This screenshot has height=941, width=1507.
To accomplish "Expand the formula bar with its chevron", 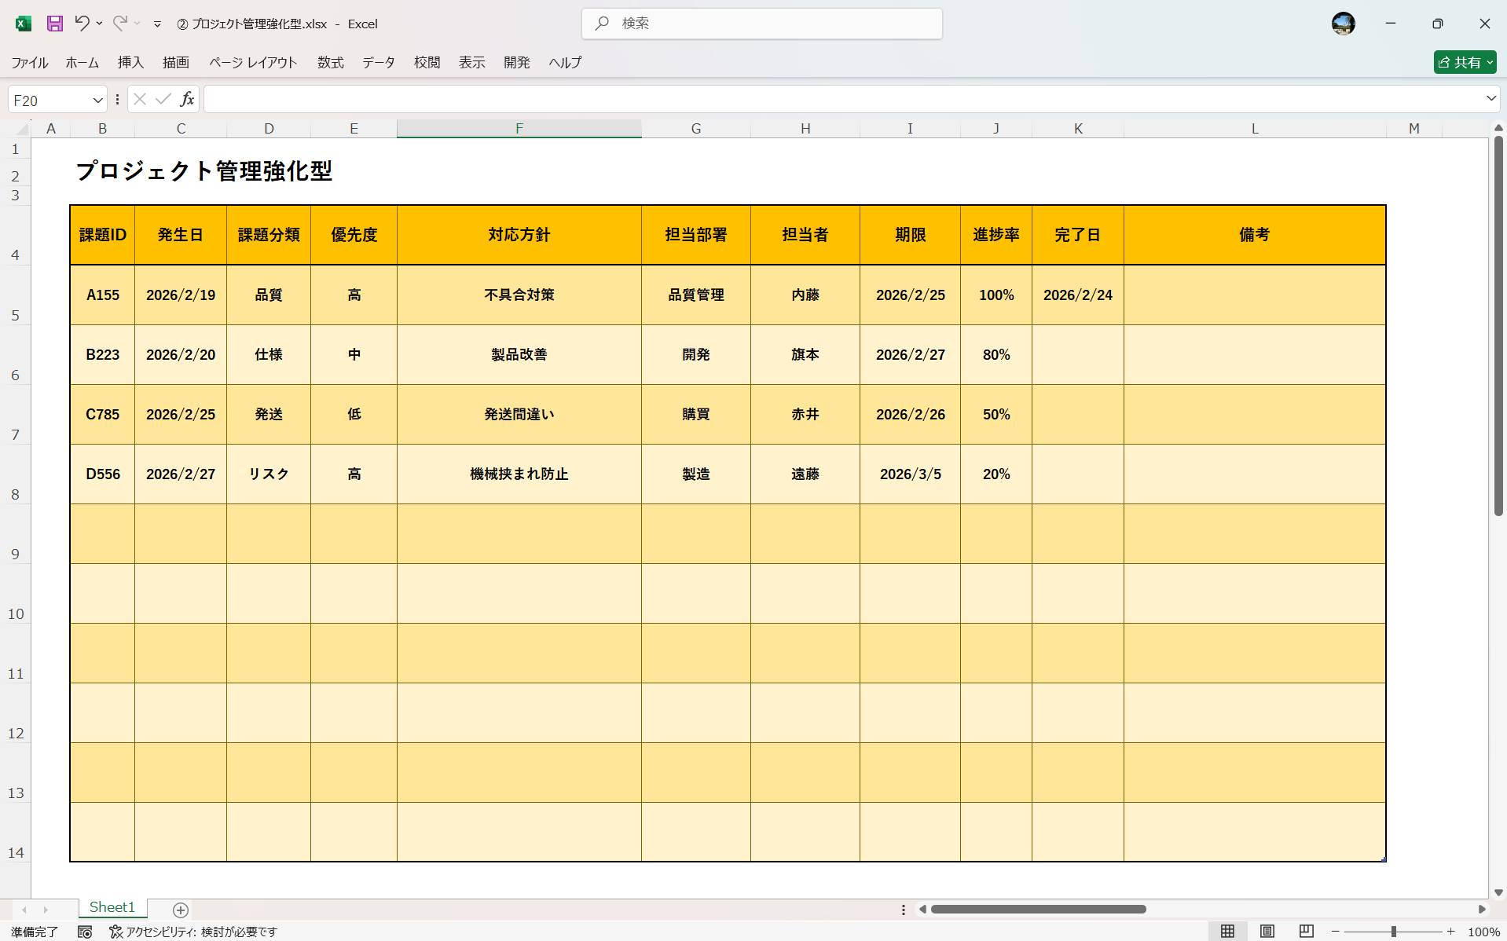I will pos(1489,98).
